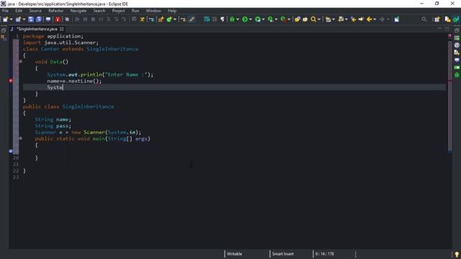Collapse the main method fold marker
The height and width of the screenshot is (259, 461).
[21, 138]
